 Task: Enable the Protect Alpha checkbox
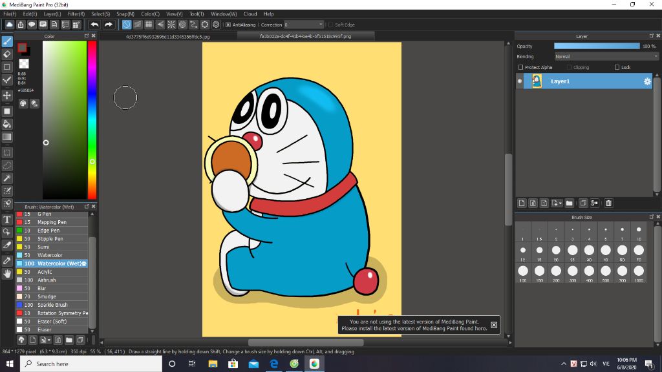pos(521,67)
